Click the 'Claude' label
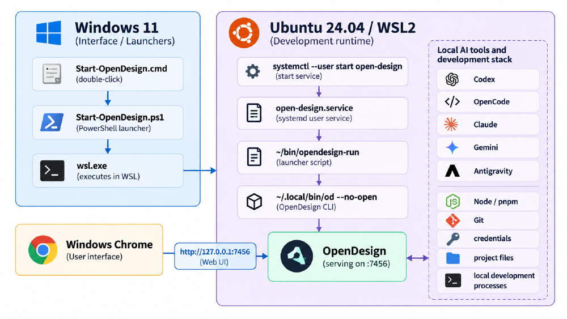 click(x=485, y=125)
